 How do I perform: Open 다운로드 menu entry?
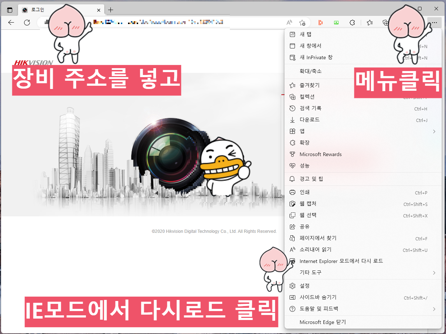click(x=363, y=120)
